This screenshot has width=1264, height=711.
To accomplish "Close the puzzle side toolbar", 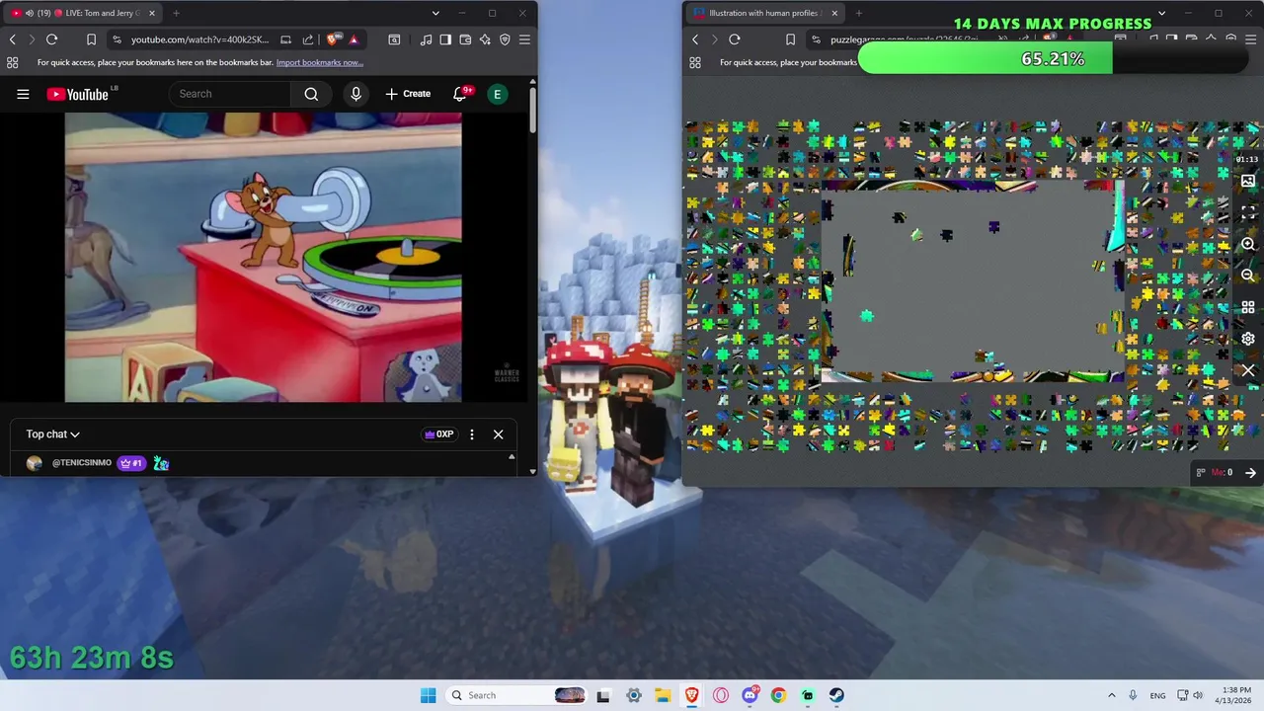I will click(x=1248, y=370).
